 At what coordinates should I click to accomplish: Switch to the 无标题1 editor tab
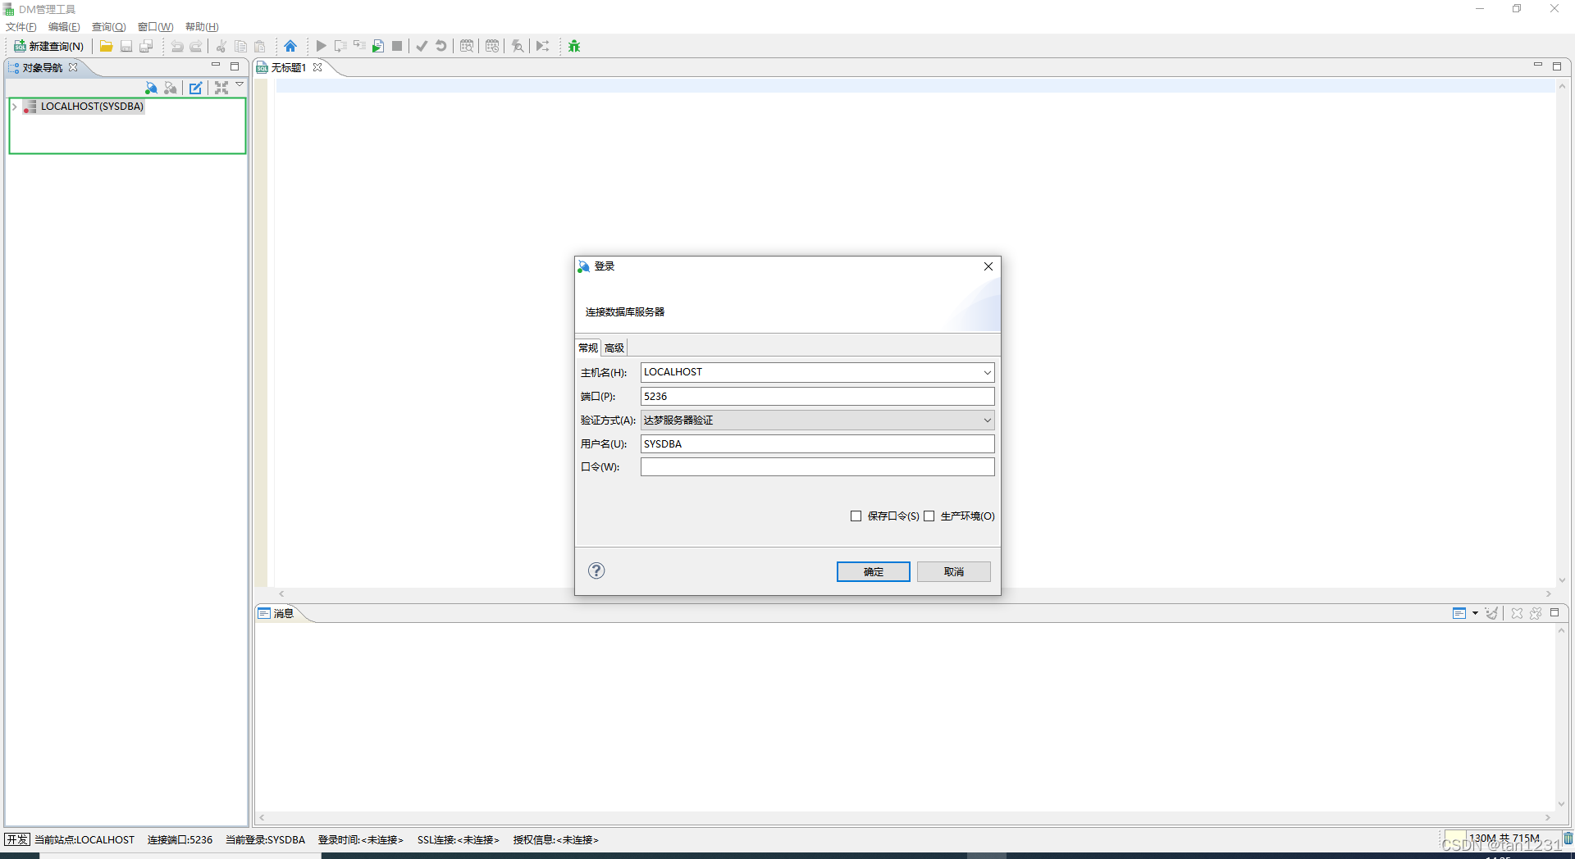coord(288,68)
